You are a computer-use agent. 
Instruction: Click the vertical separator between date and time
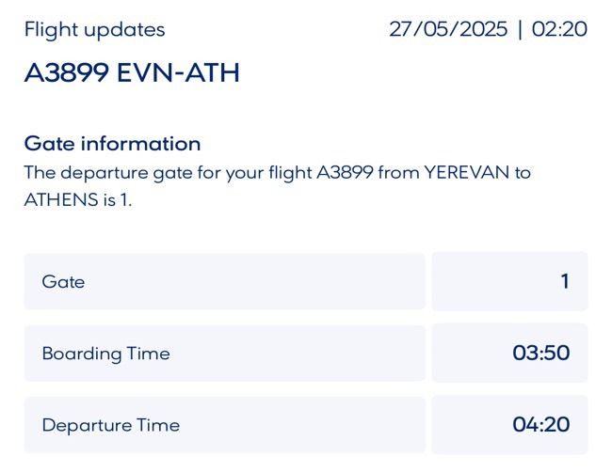(x=519, y=29)
